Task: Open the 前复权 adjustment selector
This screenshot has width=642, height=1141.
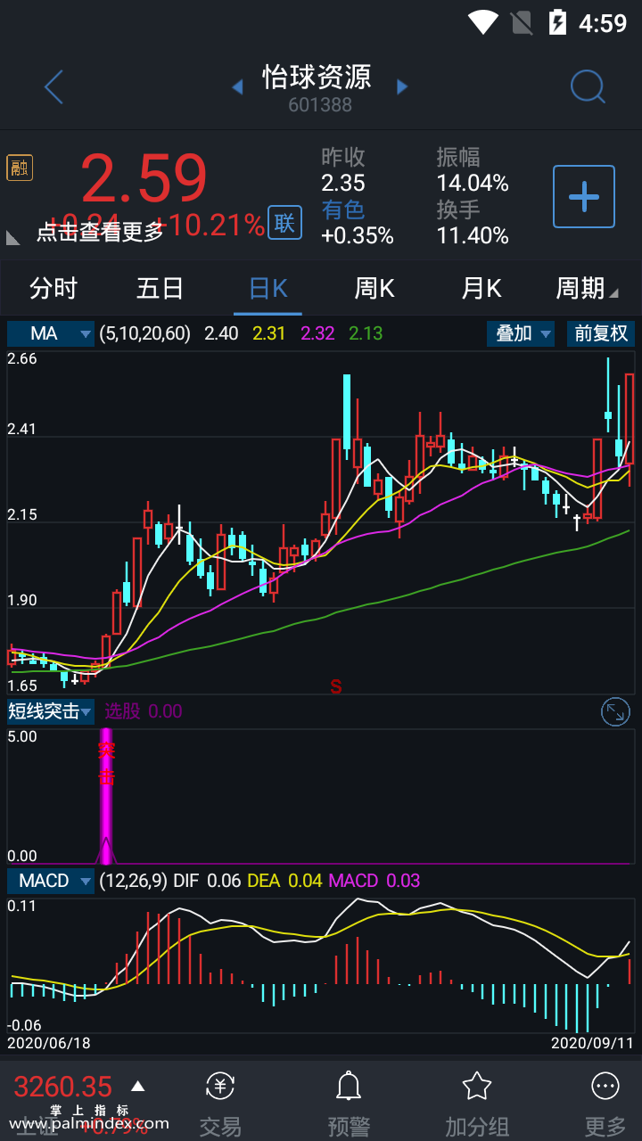Action: [x=601, y=333]
